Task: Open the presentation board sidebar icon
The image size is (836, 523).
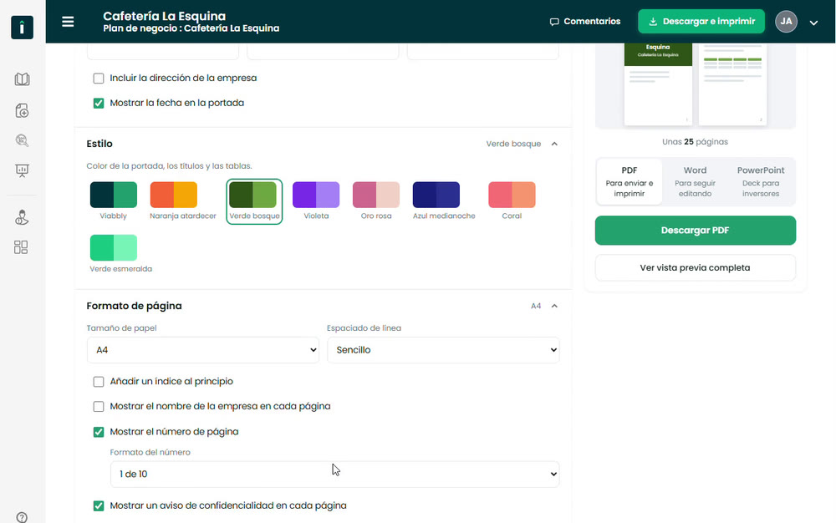Action: pyautogui.click(x=22, y=170)
